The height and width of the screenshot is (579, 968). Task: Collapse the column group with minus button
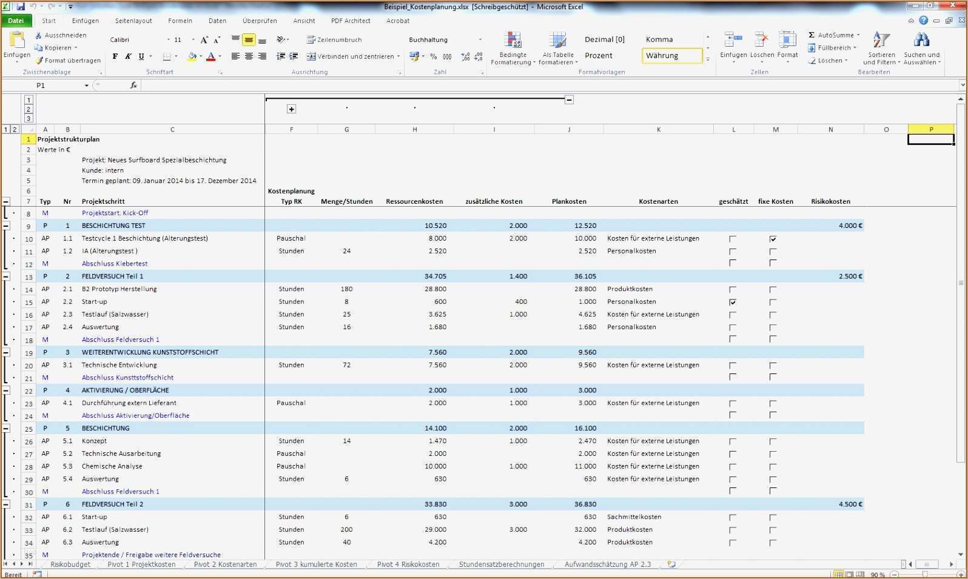pyautogui.click(x=569, y=99)
